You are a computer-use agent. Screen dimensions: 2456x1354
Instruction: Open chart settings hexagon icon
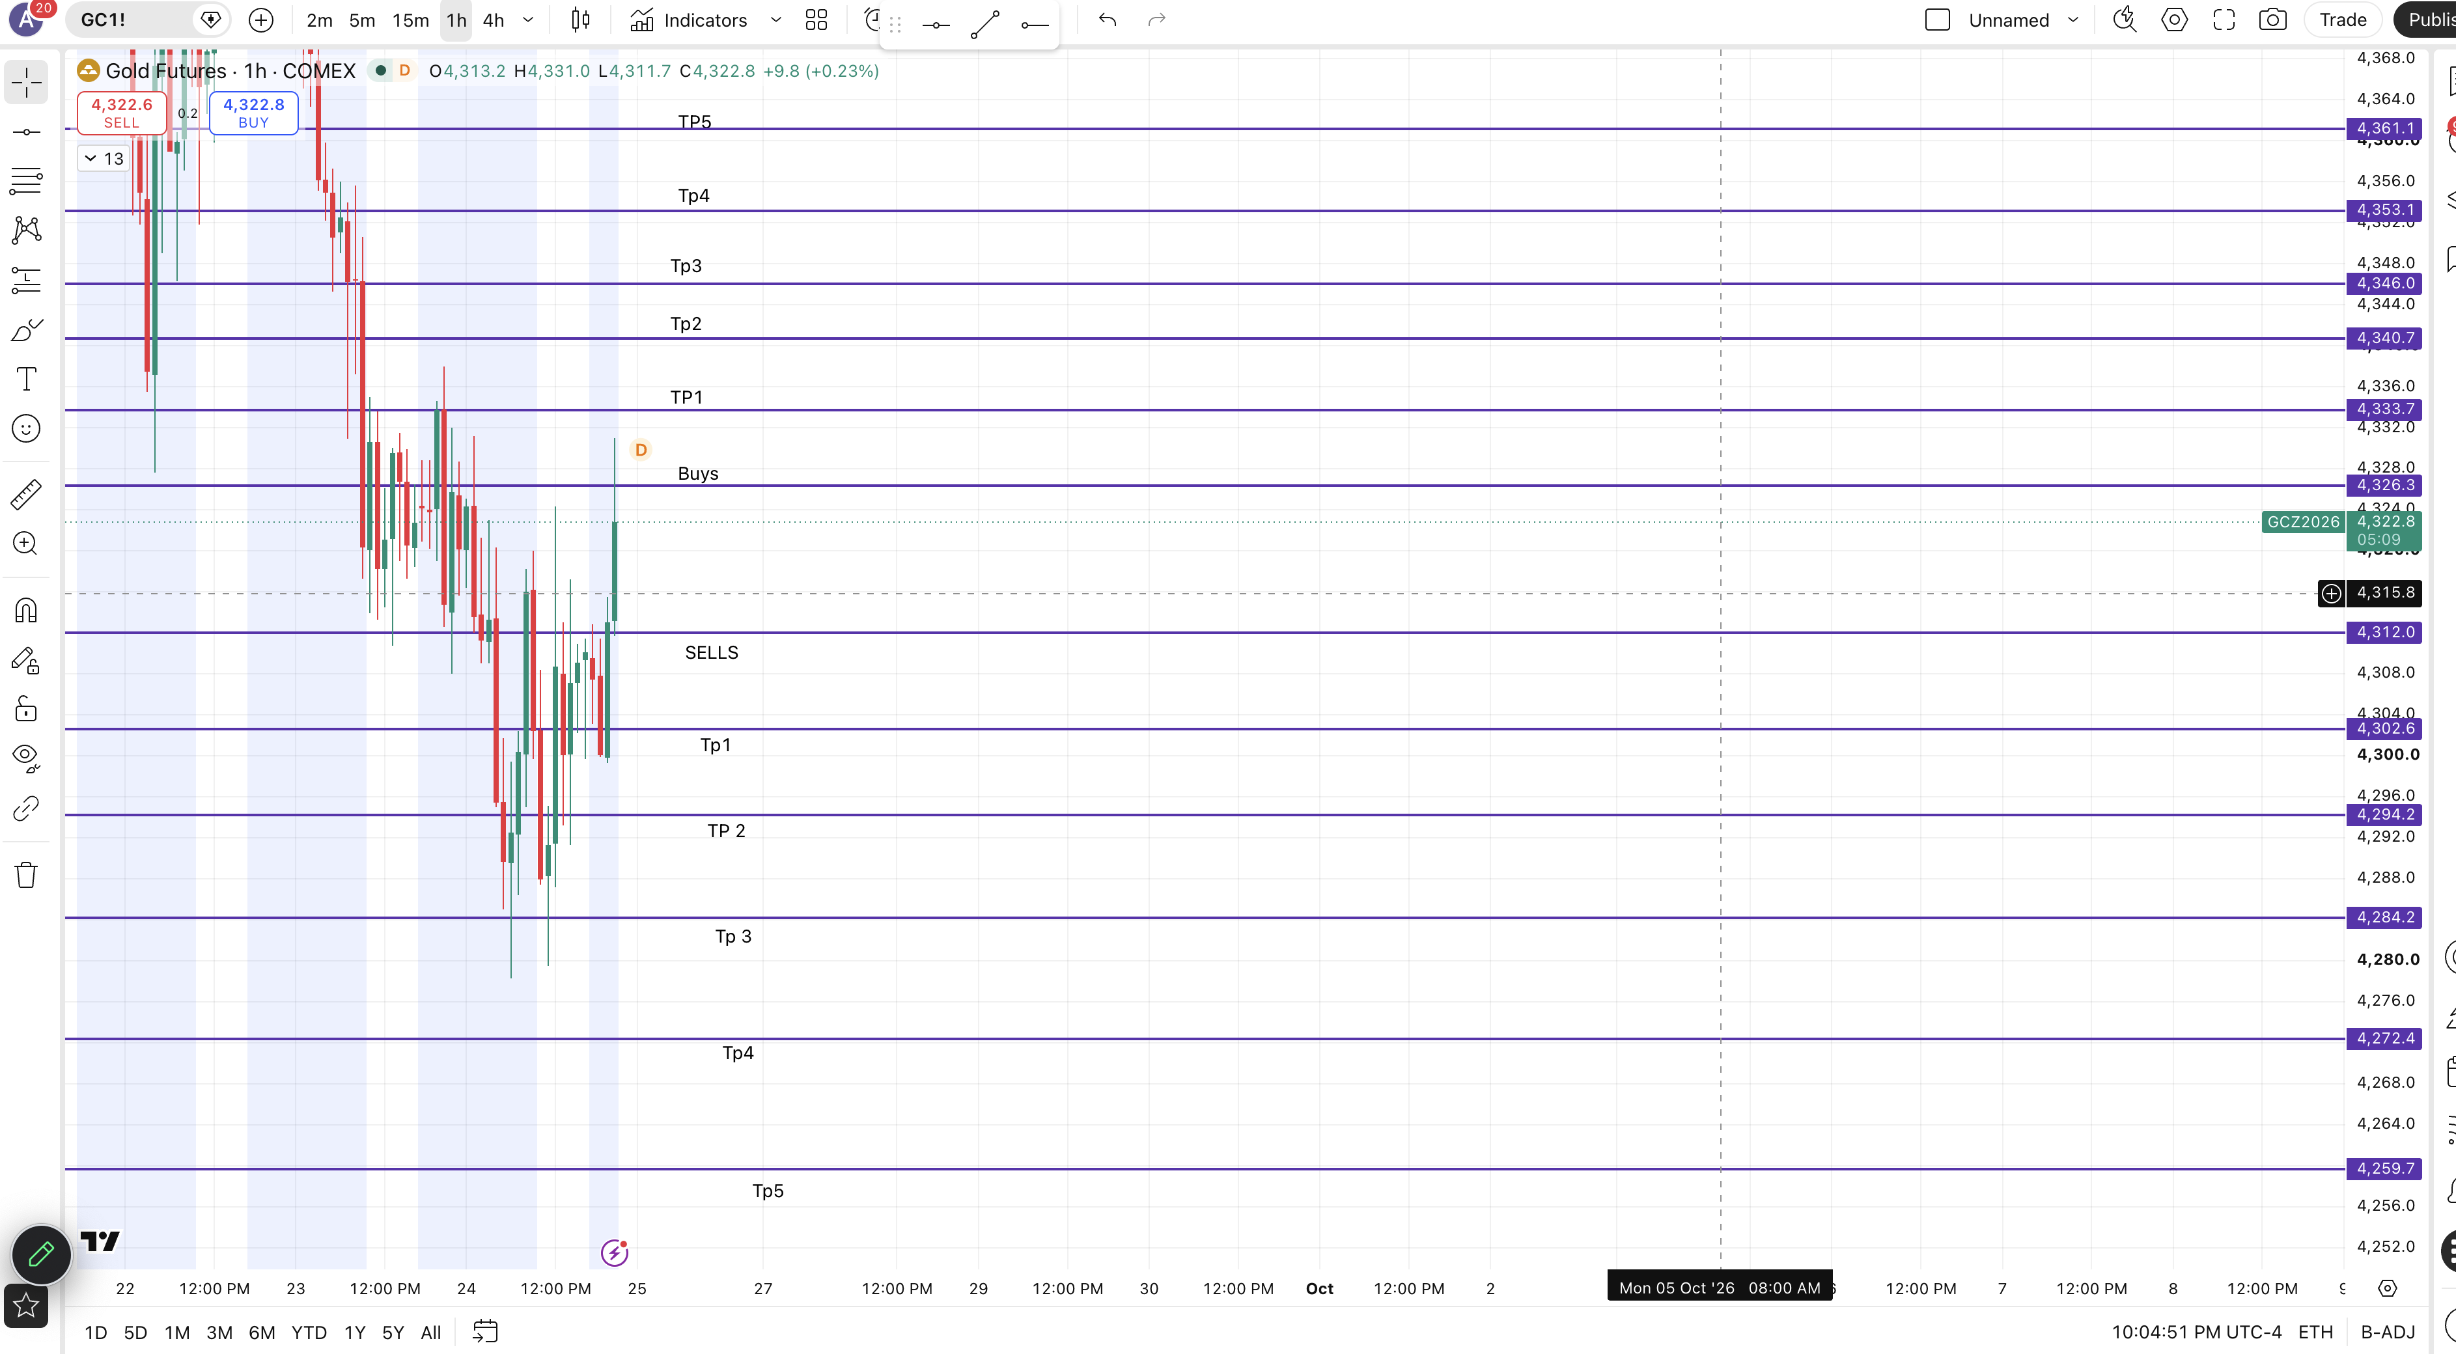tap(2175, 20)
